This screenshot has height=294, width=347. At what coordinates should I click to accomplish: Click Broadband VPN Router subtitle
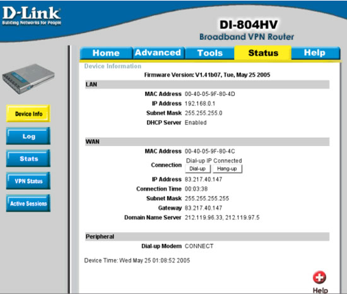247,37
